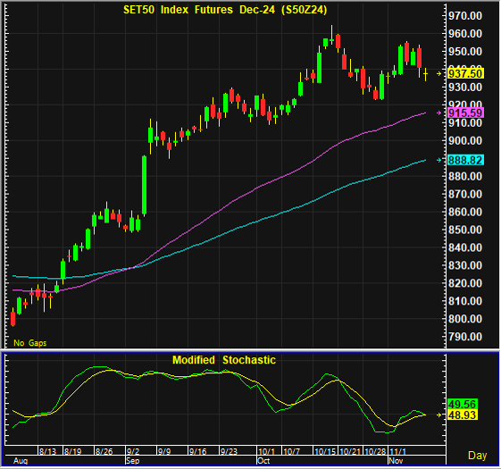The image size is (501, 469).
Task: Click the yellow 48.93 stochastic value label
Action: 463,415
